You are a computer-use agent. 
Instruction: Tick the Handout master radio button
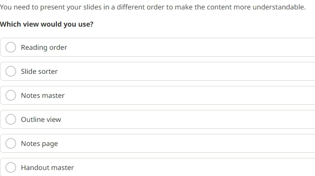click(11, 167)
